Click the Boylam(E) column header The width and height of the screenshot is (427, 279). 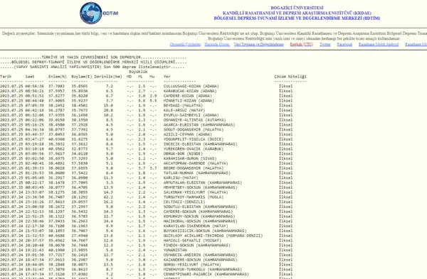point(82,77)
